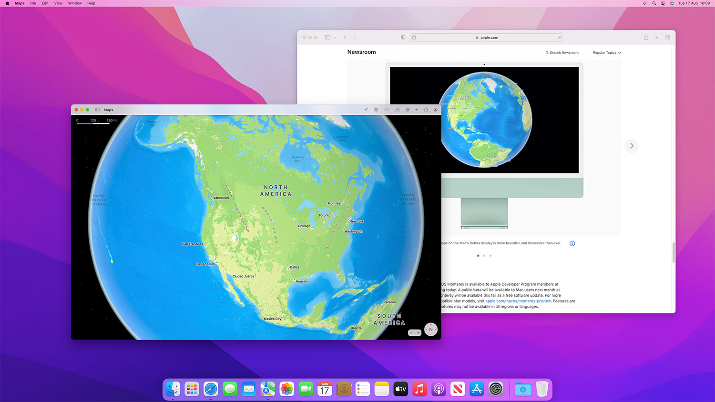Open the Window menu in menu bar
The width and height of the screenshot is (715, 402).
pyautogui.click(x=75, y=3)
